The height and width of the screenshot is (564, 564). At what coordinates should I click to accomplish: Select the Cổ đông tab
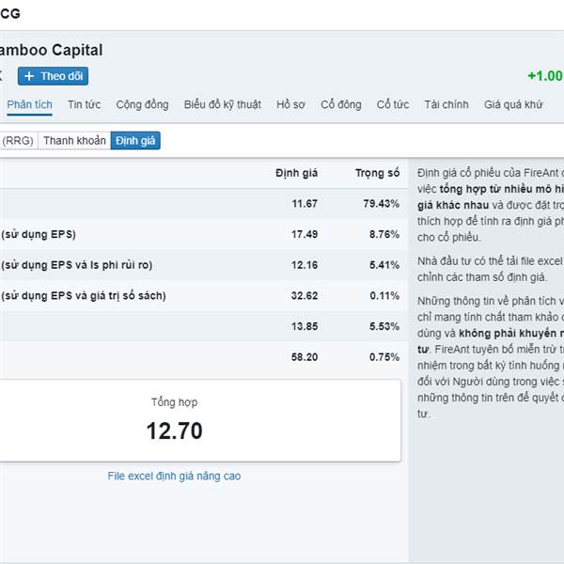pyautogui.click(x=340, y=104)
